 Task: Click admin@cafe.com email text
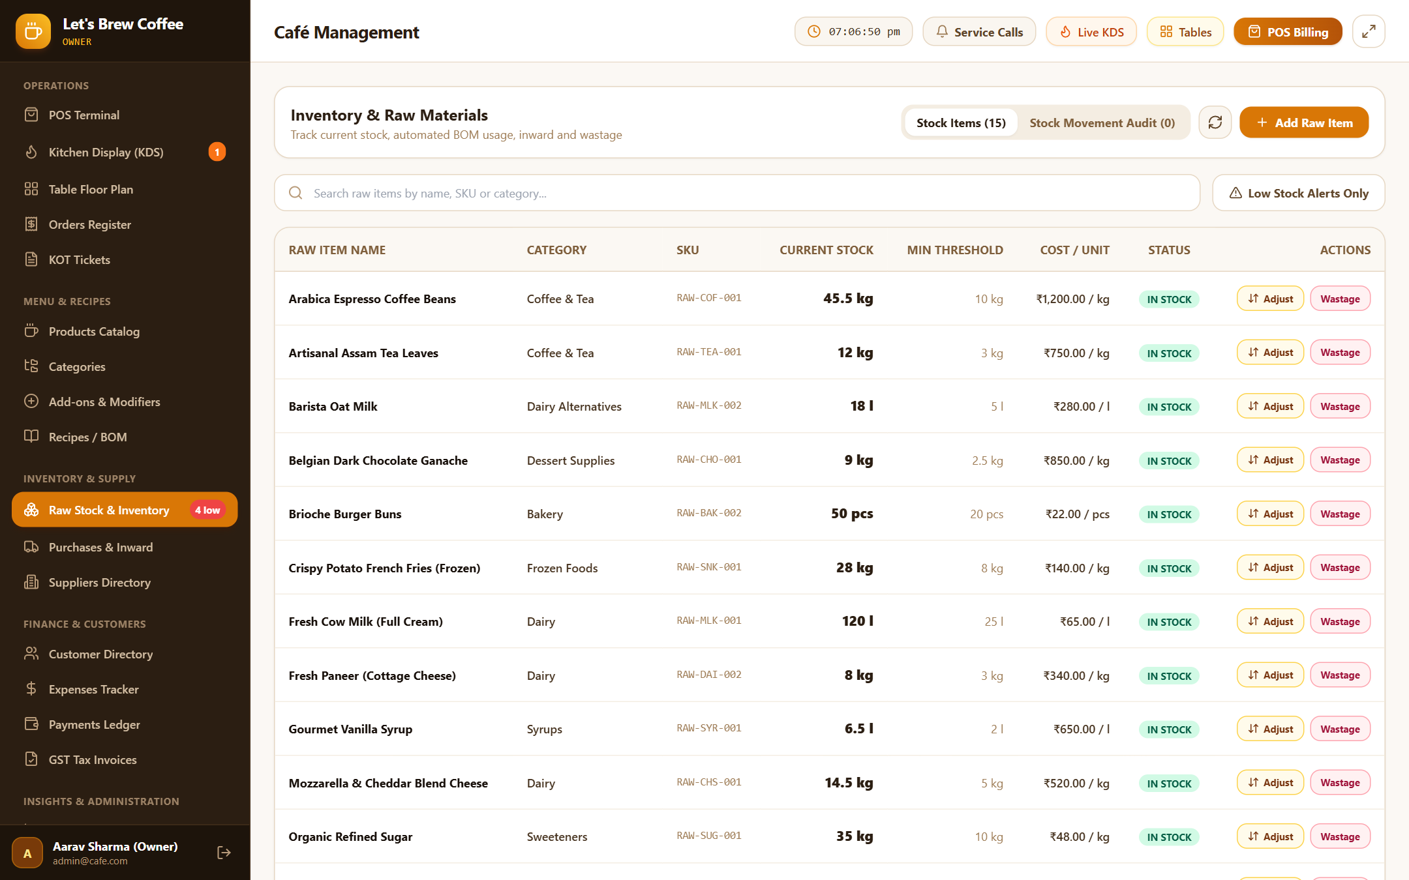click(90, 861)
